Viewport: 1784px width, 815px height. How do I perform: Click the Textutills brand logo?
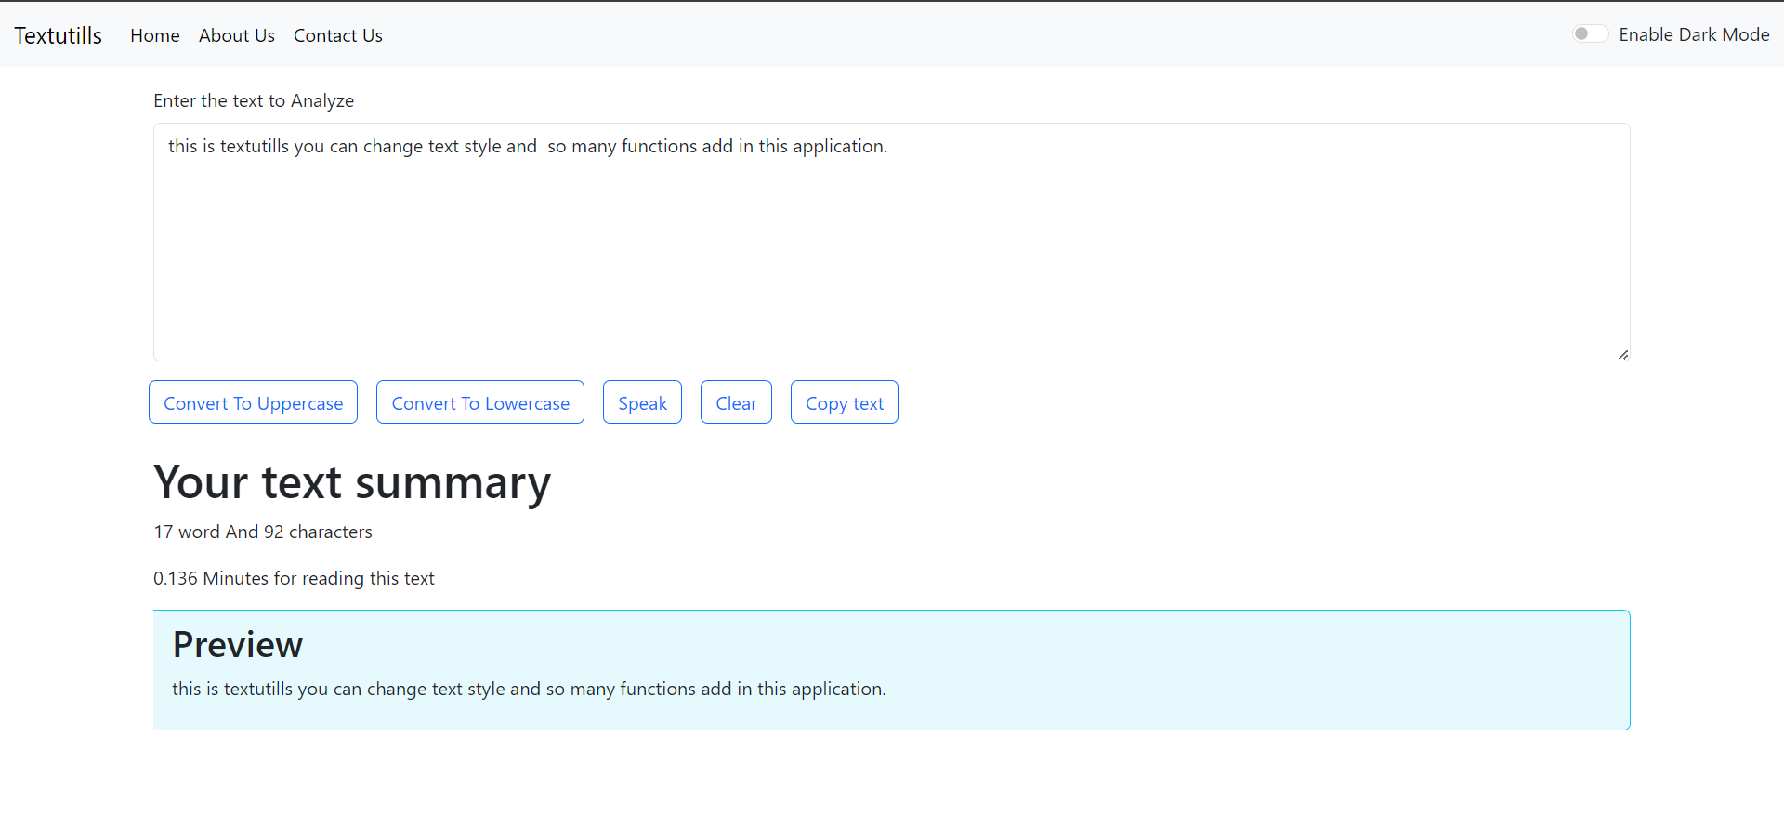(58, 35)
